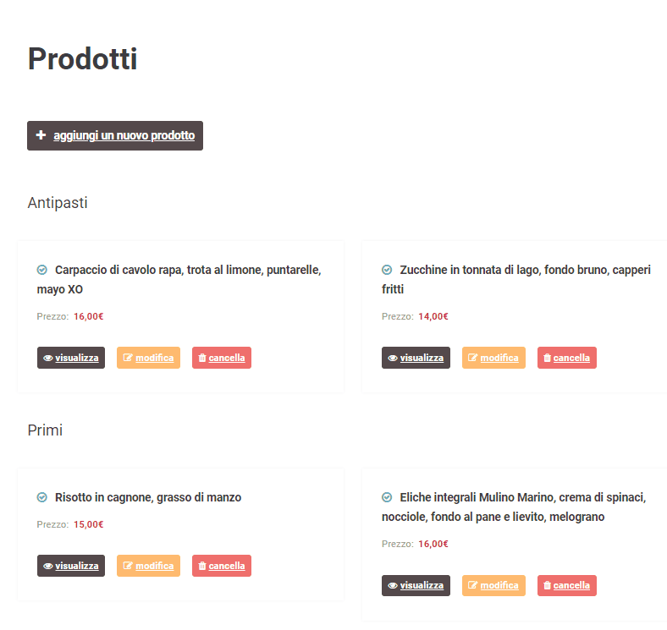Click the eye icon on the Carpaccio visualizza button
The image size is (667, 630).
48,358
